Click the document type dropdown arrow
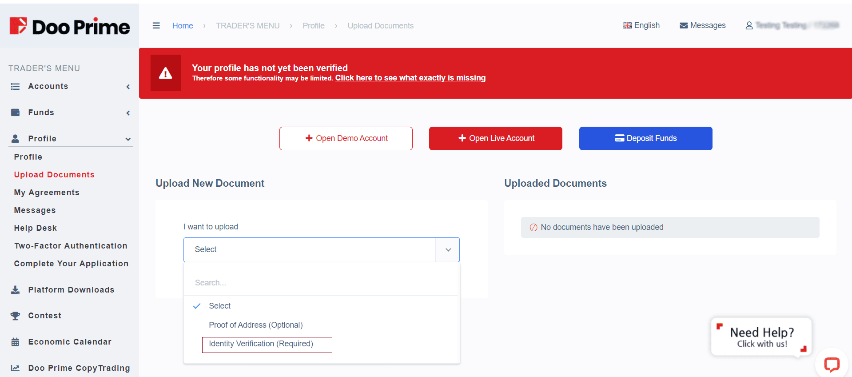Screen dimensions: 852x377 448,250
